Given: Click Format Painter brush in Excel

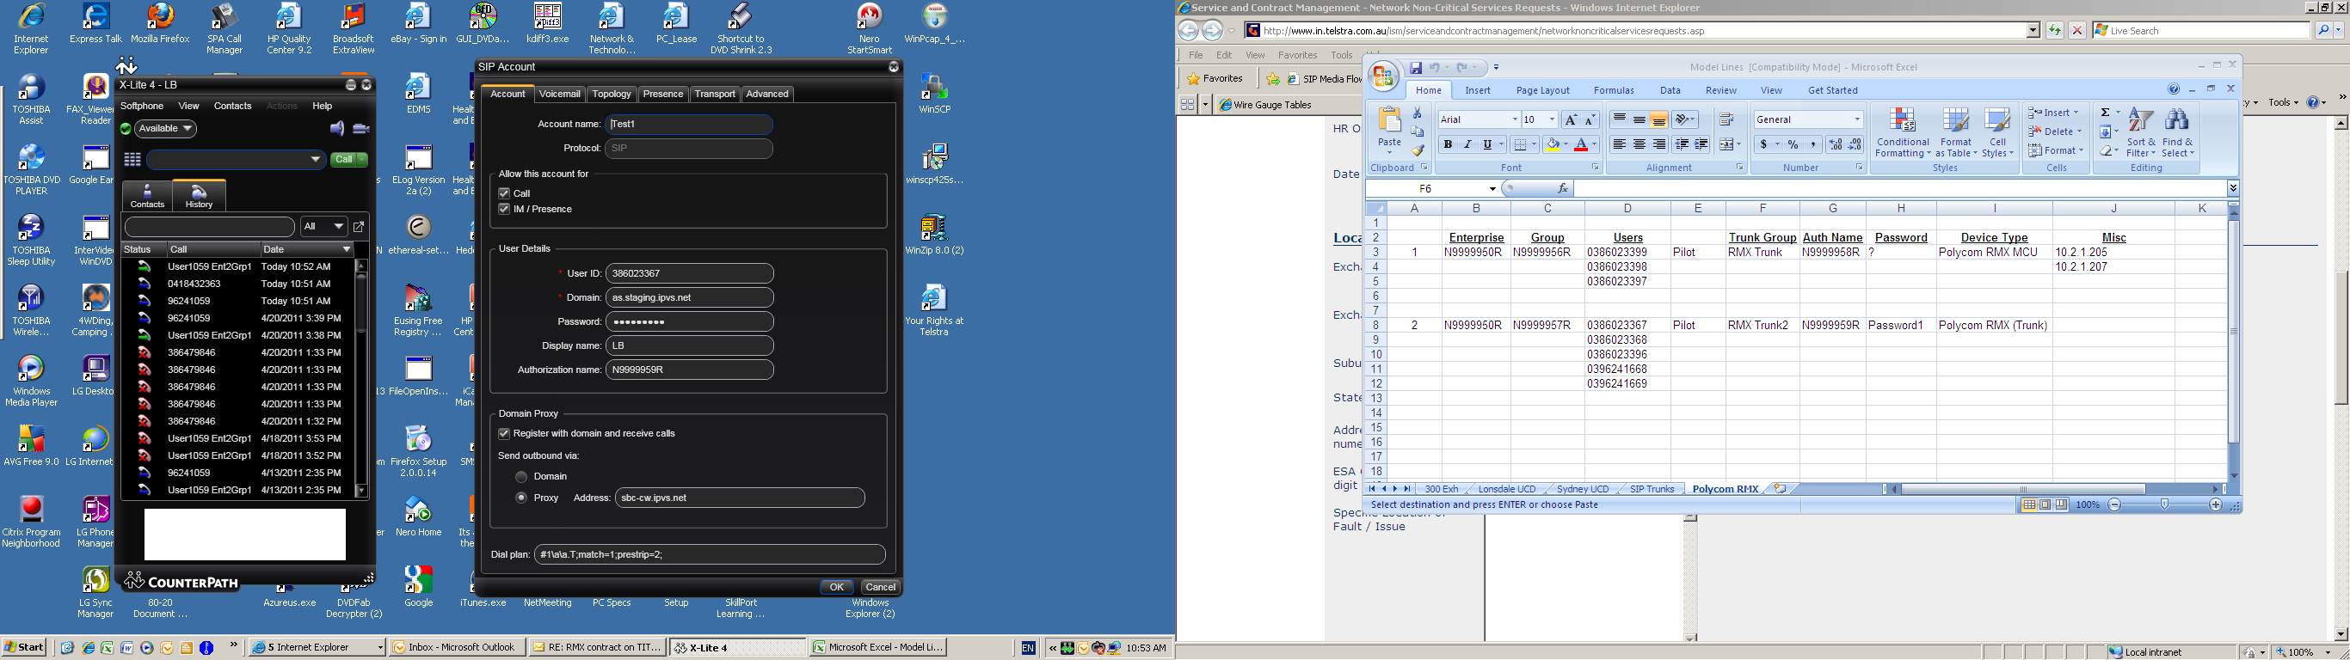Looking at the screenshot, I should click(1418, 150).
